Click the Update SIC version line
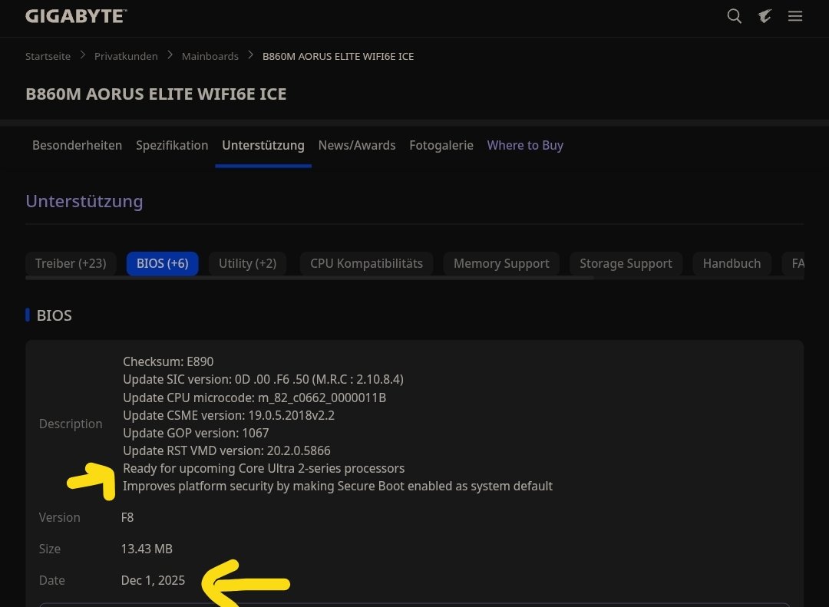 pos(263,380)
